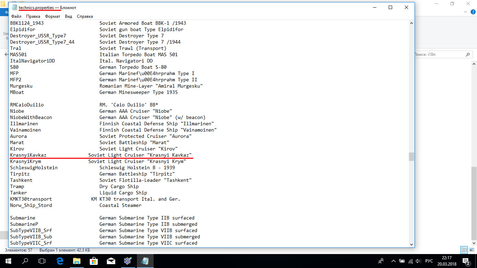
Task: Click the Explorer status text 'Элементов: 57'
Action: pos(19,250)
